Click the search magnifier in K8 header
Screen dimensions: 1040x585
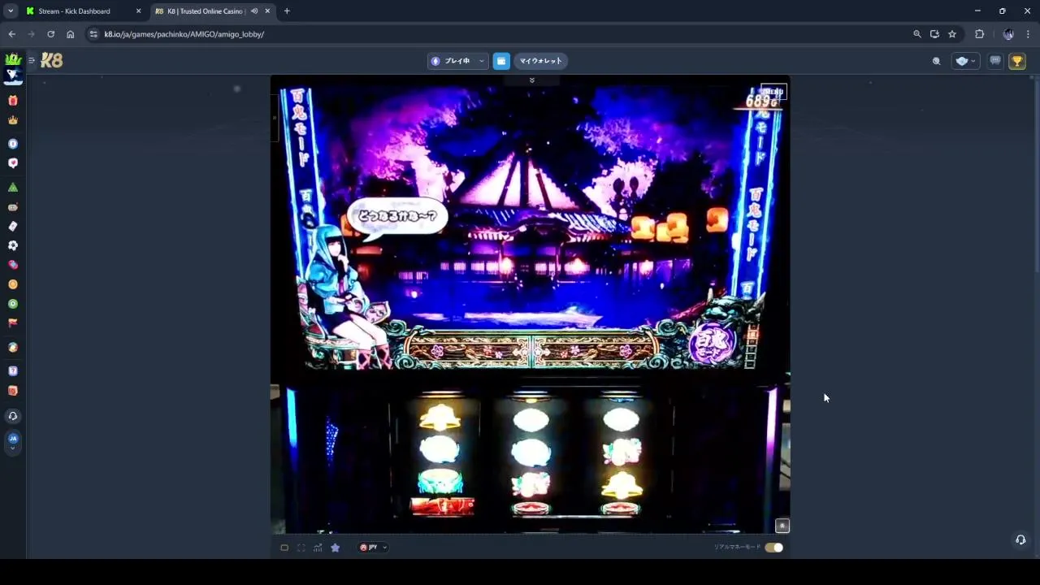coord(936,61)
